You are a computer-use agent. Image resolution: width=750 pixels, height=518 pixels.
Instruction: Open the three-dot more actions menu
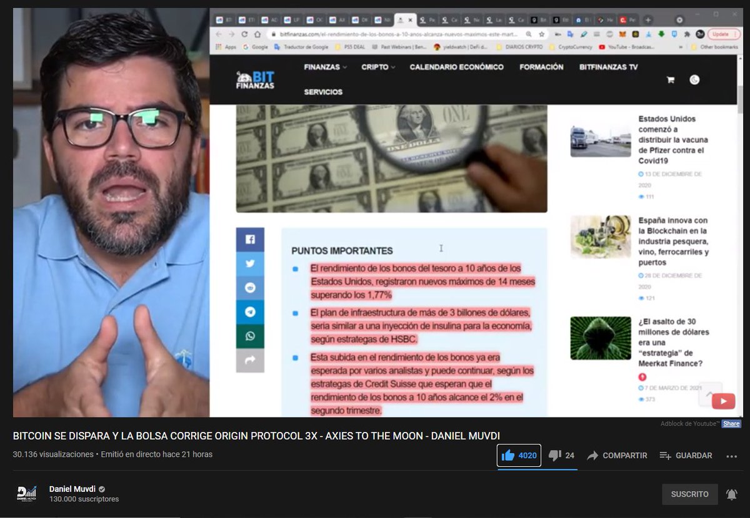[732, 456]
